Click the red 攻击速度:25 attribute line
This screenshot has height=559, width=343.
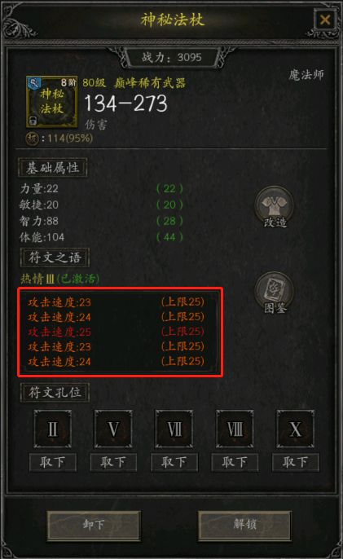point(117,332)
